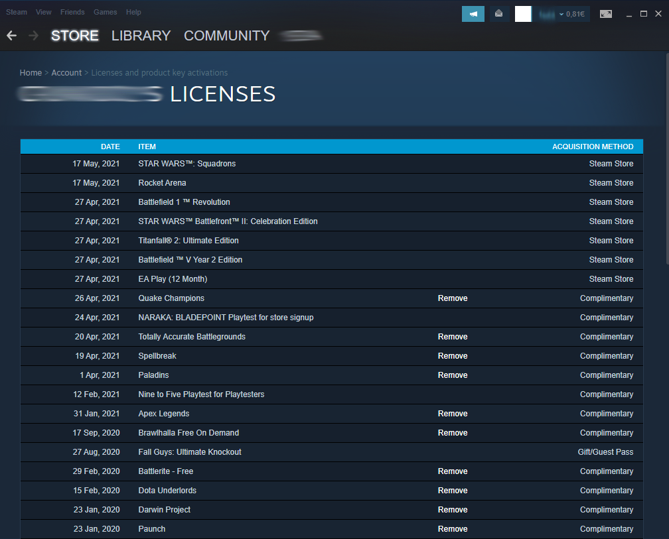Image resolution: width=669 pixels, height=539 pixels.
Task: Remove the Apex Legends license
Action: [453, 413]
